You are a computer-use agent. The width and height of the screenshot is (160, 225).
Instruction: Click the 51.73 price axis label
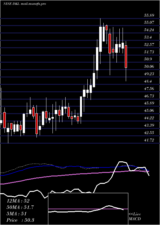tap(149, 52)
